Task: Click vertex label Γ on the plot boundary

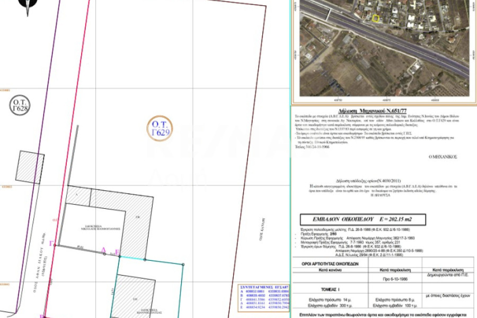Action: pos(51,242)
